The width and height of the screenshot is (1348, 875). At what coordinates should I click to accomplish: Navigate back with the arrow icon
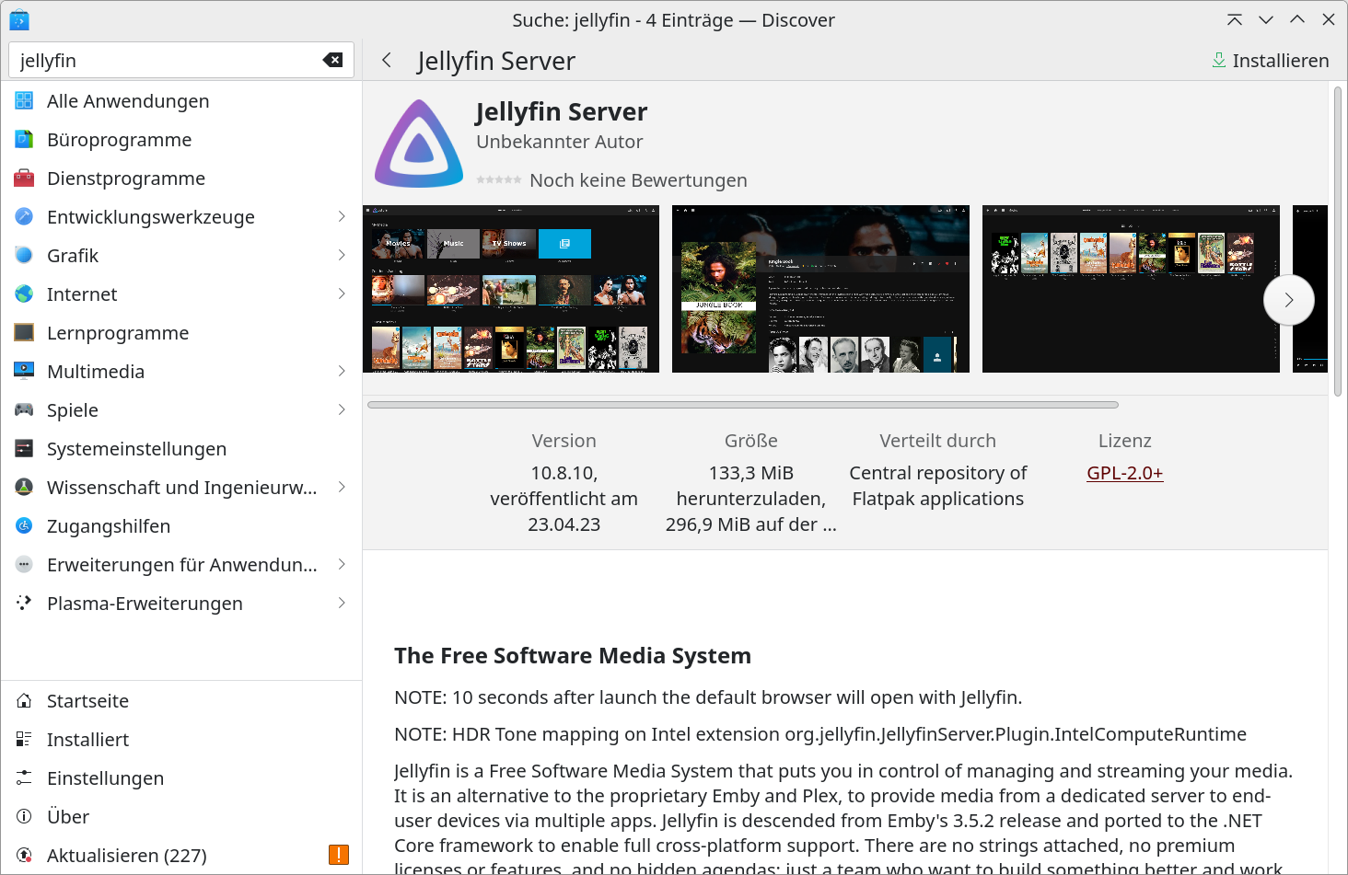(x=386, y=60)
